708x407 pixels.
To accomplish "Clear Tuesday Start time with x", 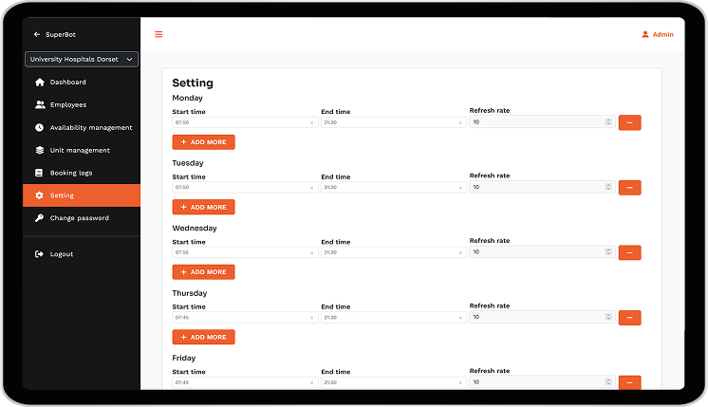I will click(311, 188).
